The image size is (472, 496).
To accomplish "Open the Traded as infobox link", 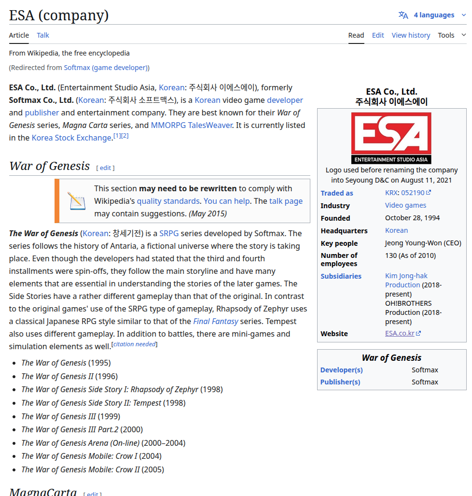I will coord(337,193).
